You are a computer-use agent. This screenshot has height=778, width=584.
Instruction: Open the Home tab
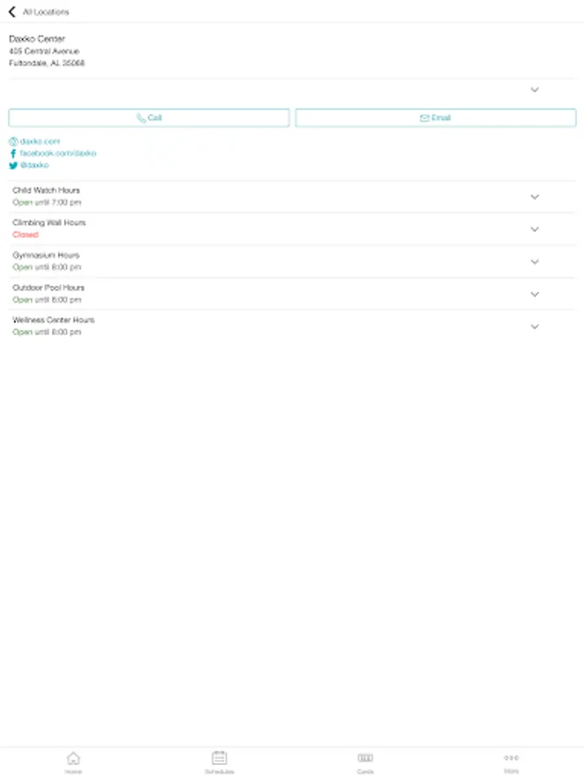click(x=74, y=762)
